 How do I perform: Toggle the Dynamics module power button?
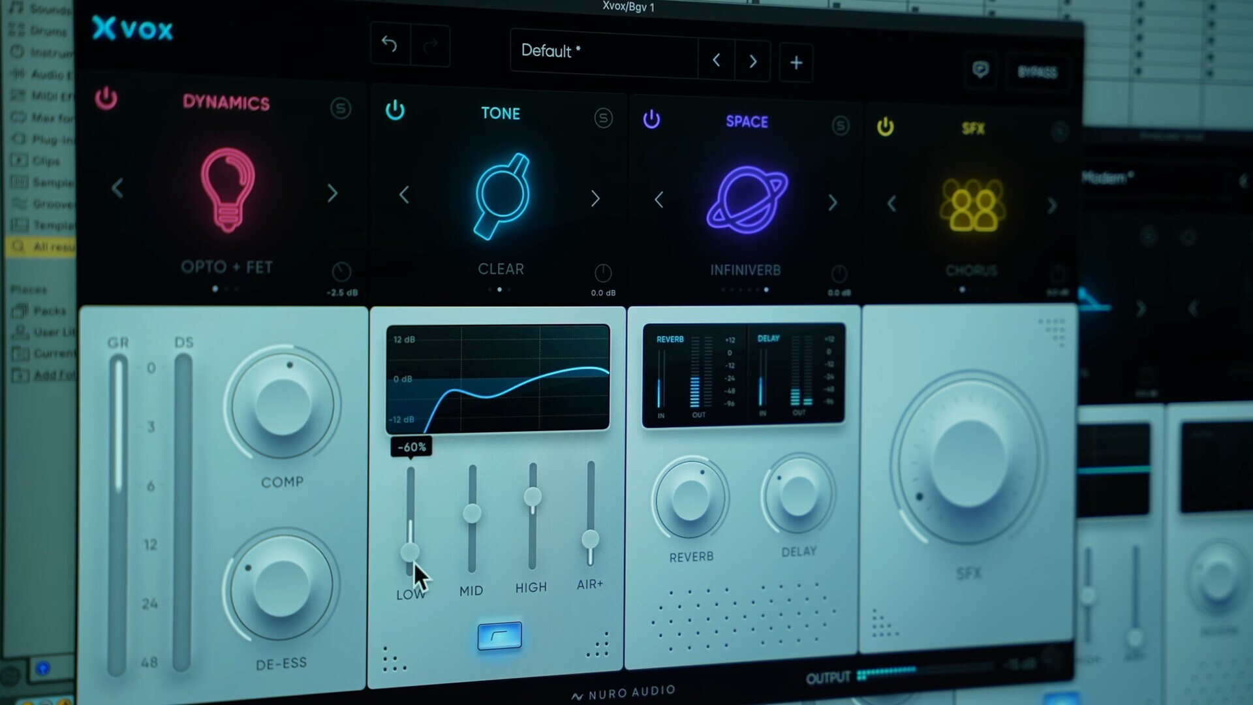tap(106, 99)
